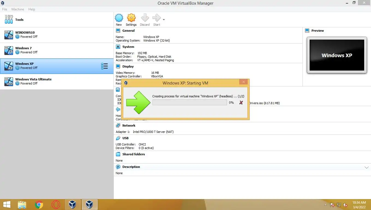Open the Tools entry in sidebar

point(57,20)
